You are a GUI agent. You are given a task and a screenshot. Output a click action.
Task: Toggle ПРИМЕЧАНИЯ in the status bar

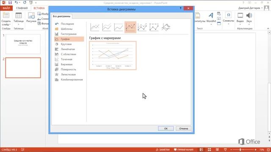(183, 149)
